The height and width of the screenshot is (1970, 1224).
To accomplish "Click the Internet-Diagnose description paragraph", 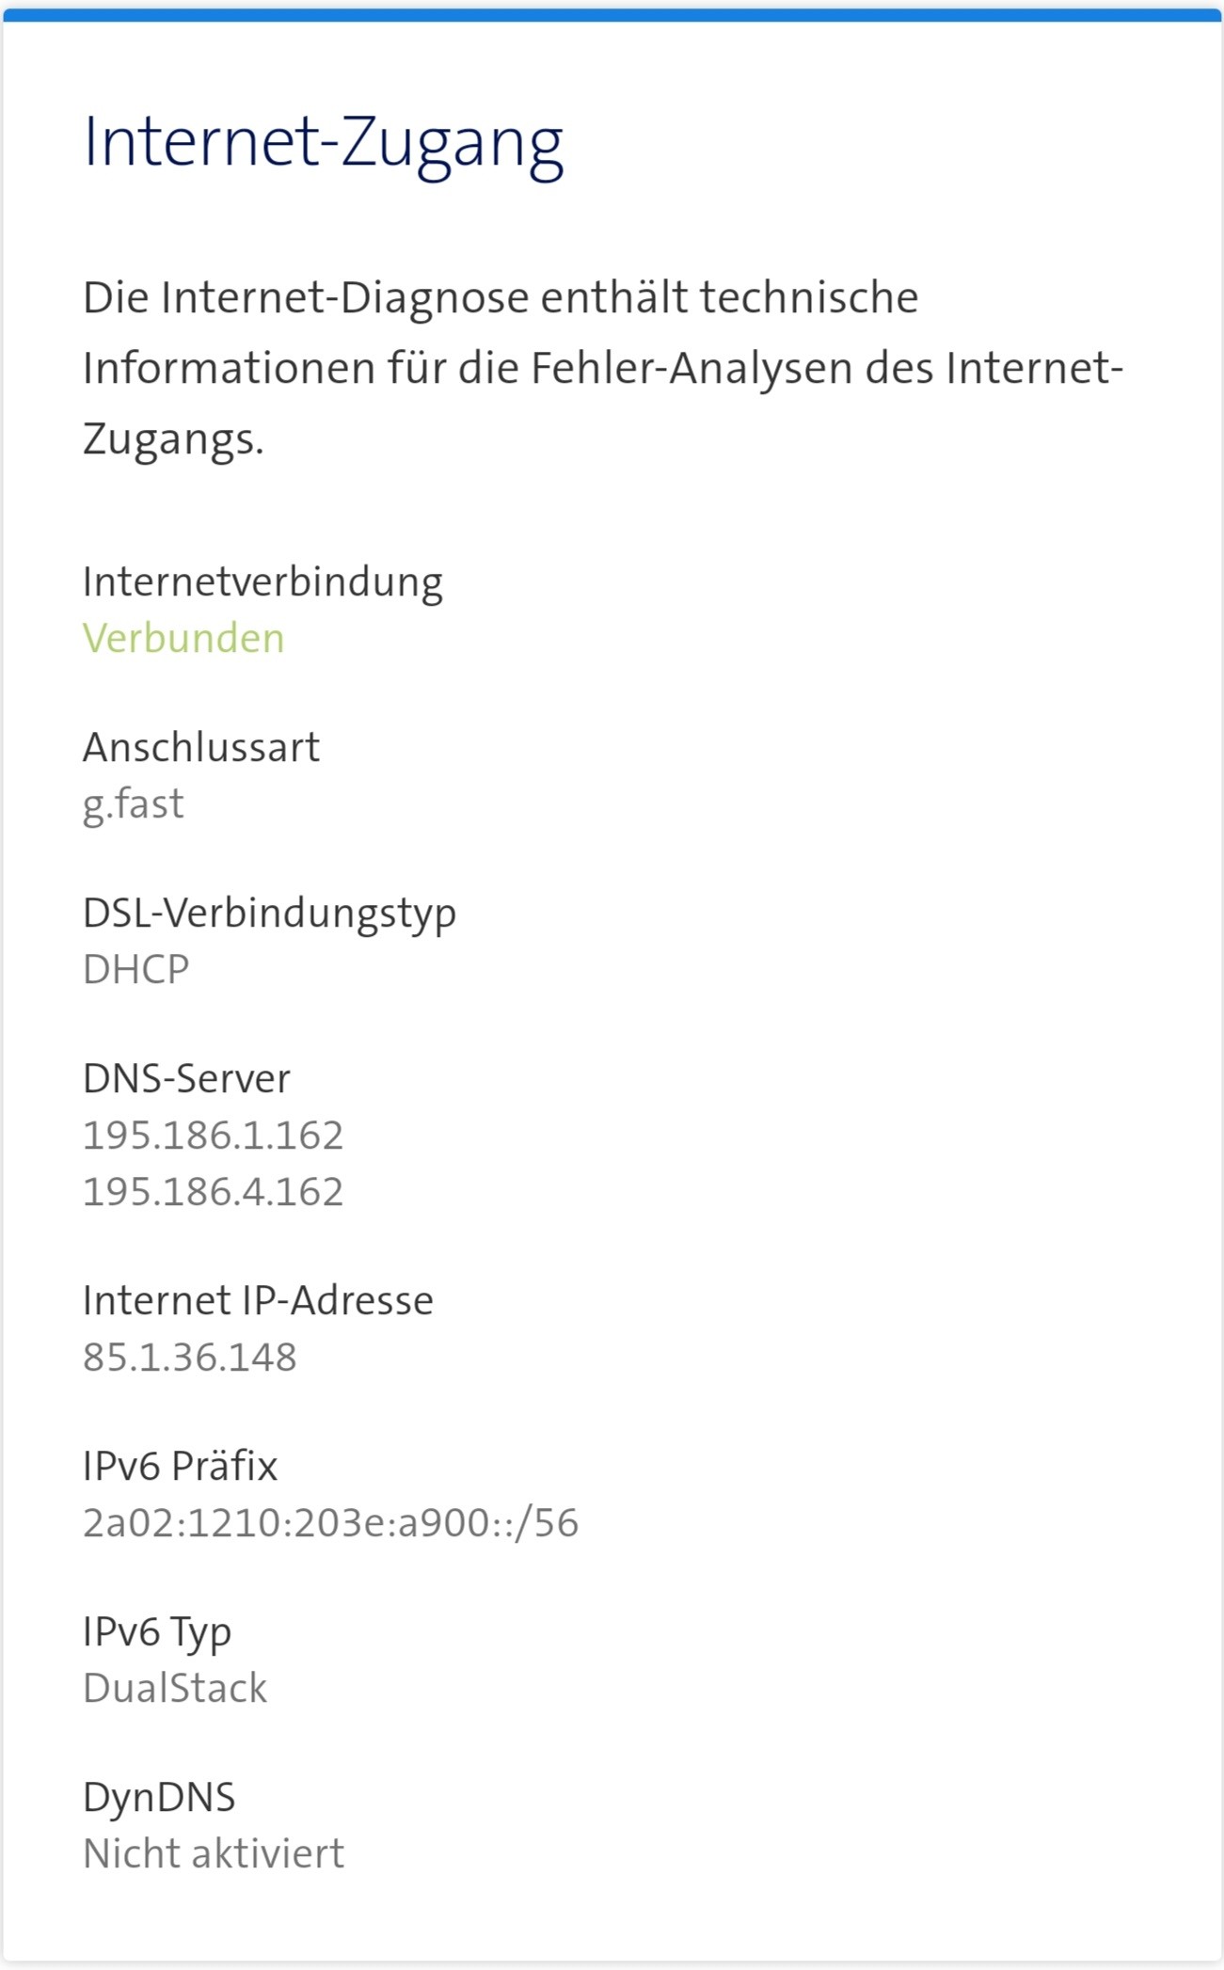I will (x=602, y=367).
